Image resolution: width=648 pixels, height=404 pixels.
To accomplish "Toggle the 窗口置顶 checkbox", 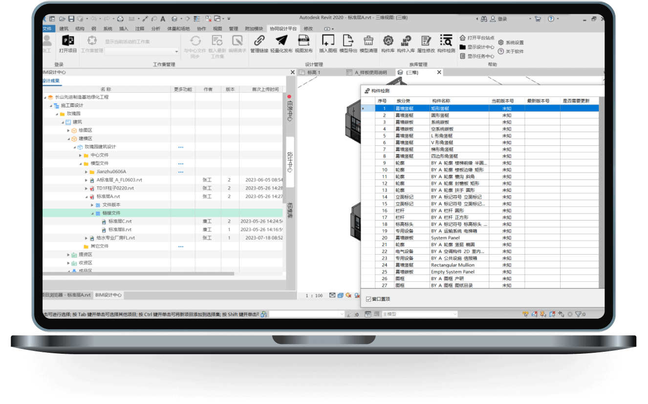I will [368, 299].
